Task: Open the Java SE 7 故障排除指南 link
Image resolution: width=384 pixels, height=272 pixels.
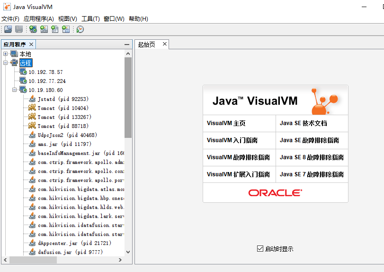Action: [x=312, y=174]
